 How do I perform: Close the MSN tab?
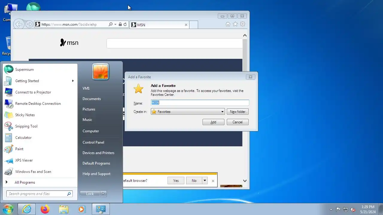[x=186, y=25]
